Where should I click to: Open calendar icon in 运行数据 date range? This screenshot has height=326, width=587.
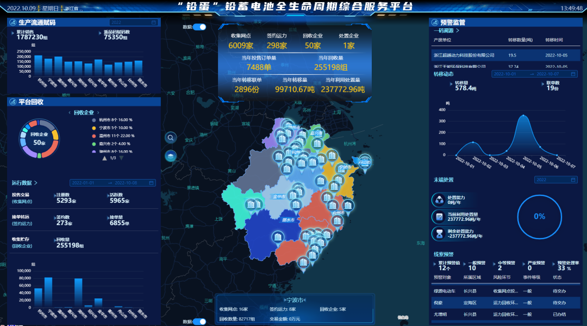tap(151, 183)
